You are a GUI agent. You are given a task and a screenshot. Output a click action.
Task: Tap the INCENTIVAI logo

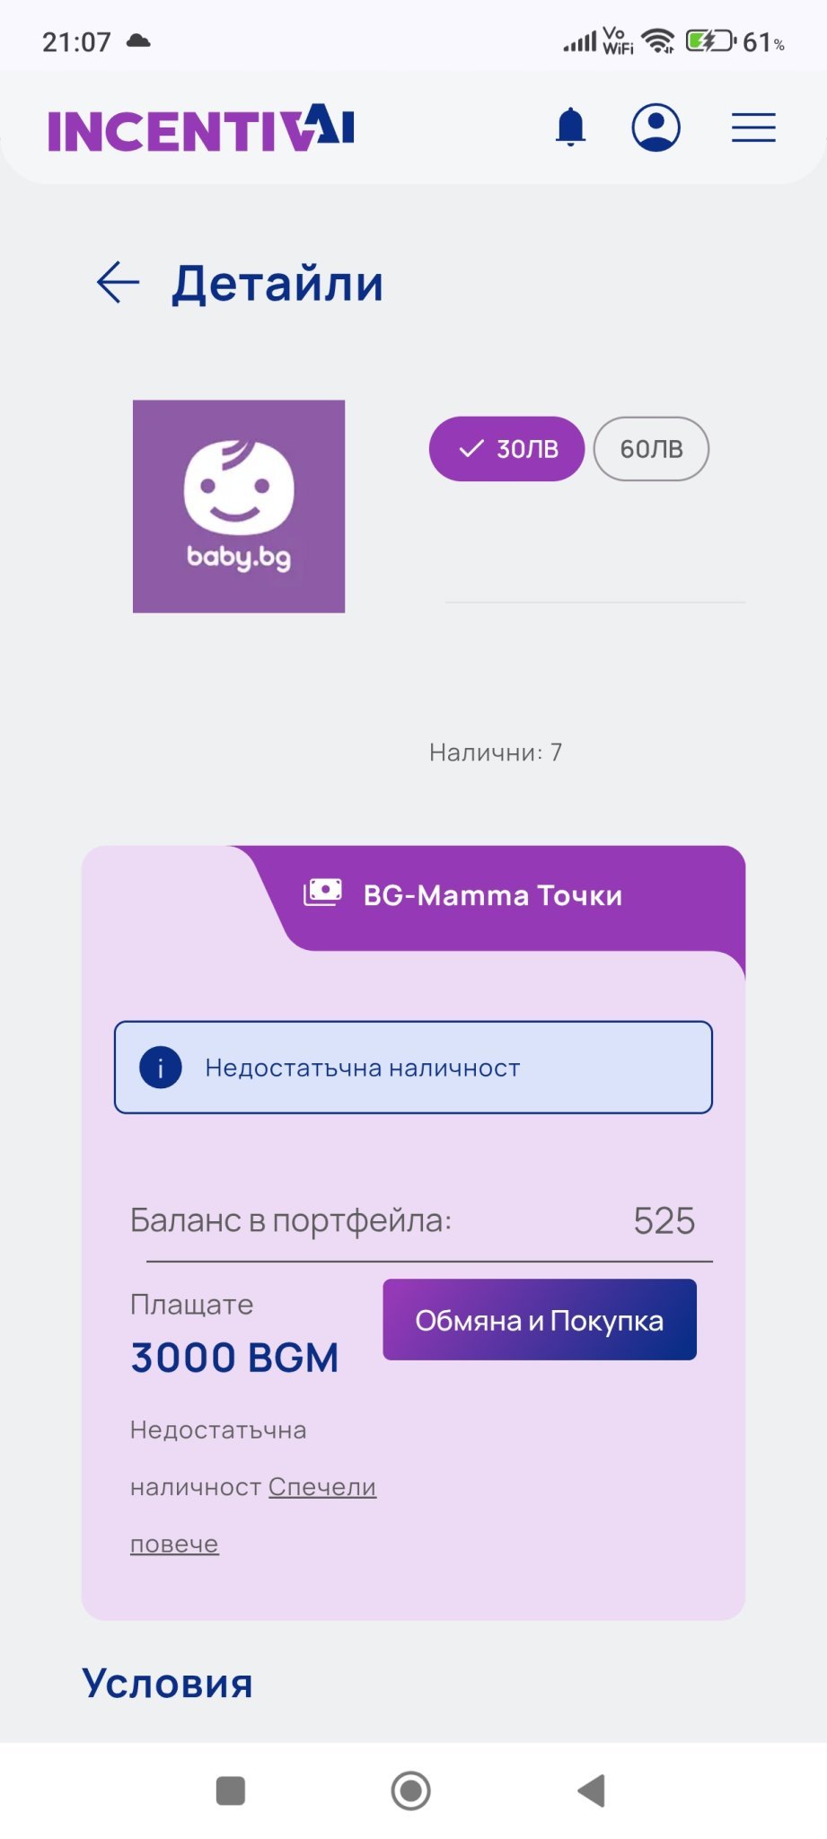[x=201, y=128]
